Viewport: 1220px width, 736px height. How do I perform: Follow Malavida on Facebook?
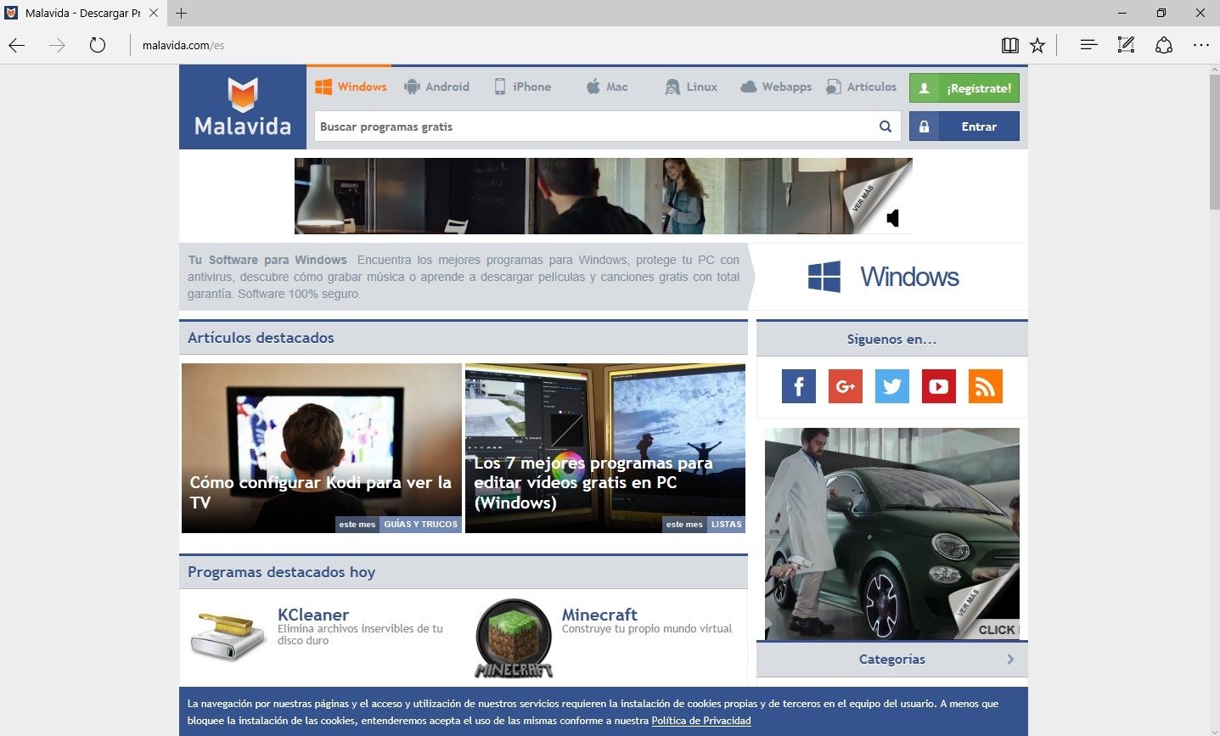[799, 386]
